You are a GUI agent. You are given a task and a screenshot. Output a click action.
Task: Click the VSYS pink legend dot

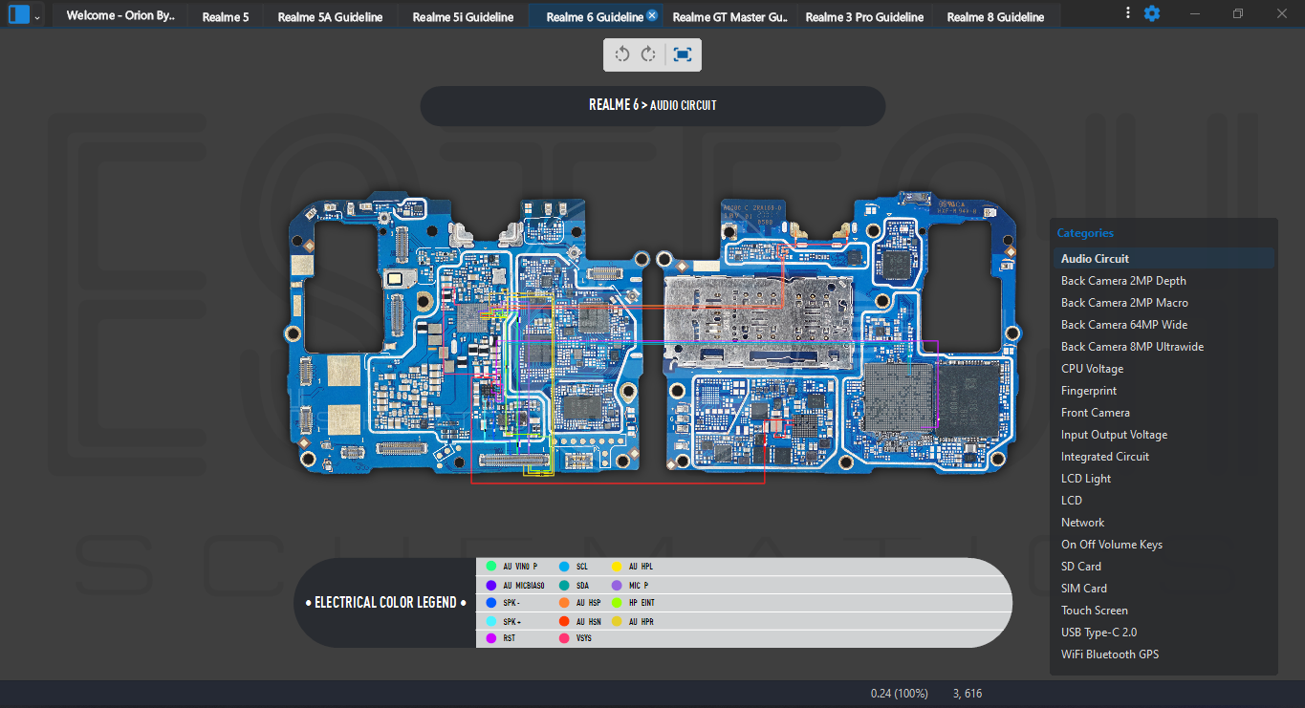click(x=564, y=638)
